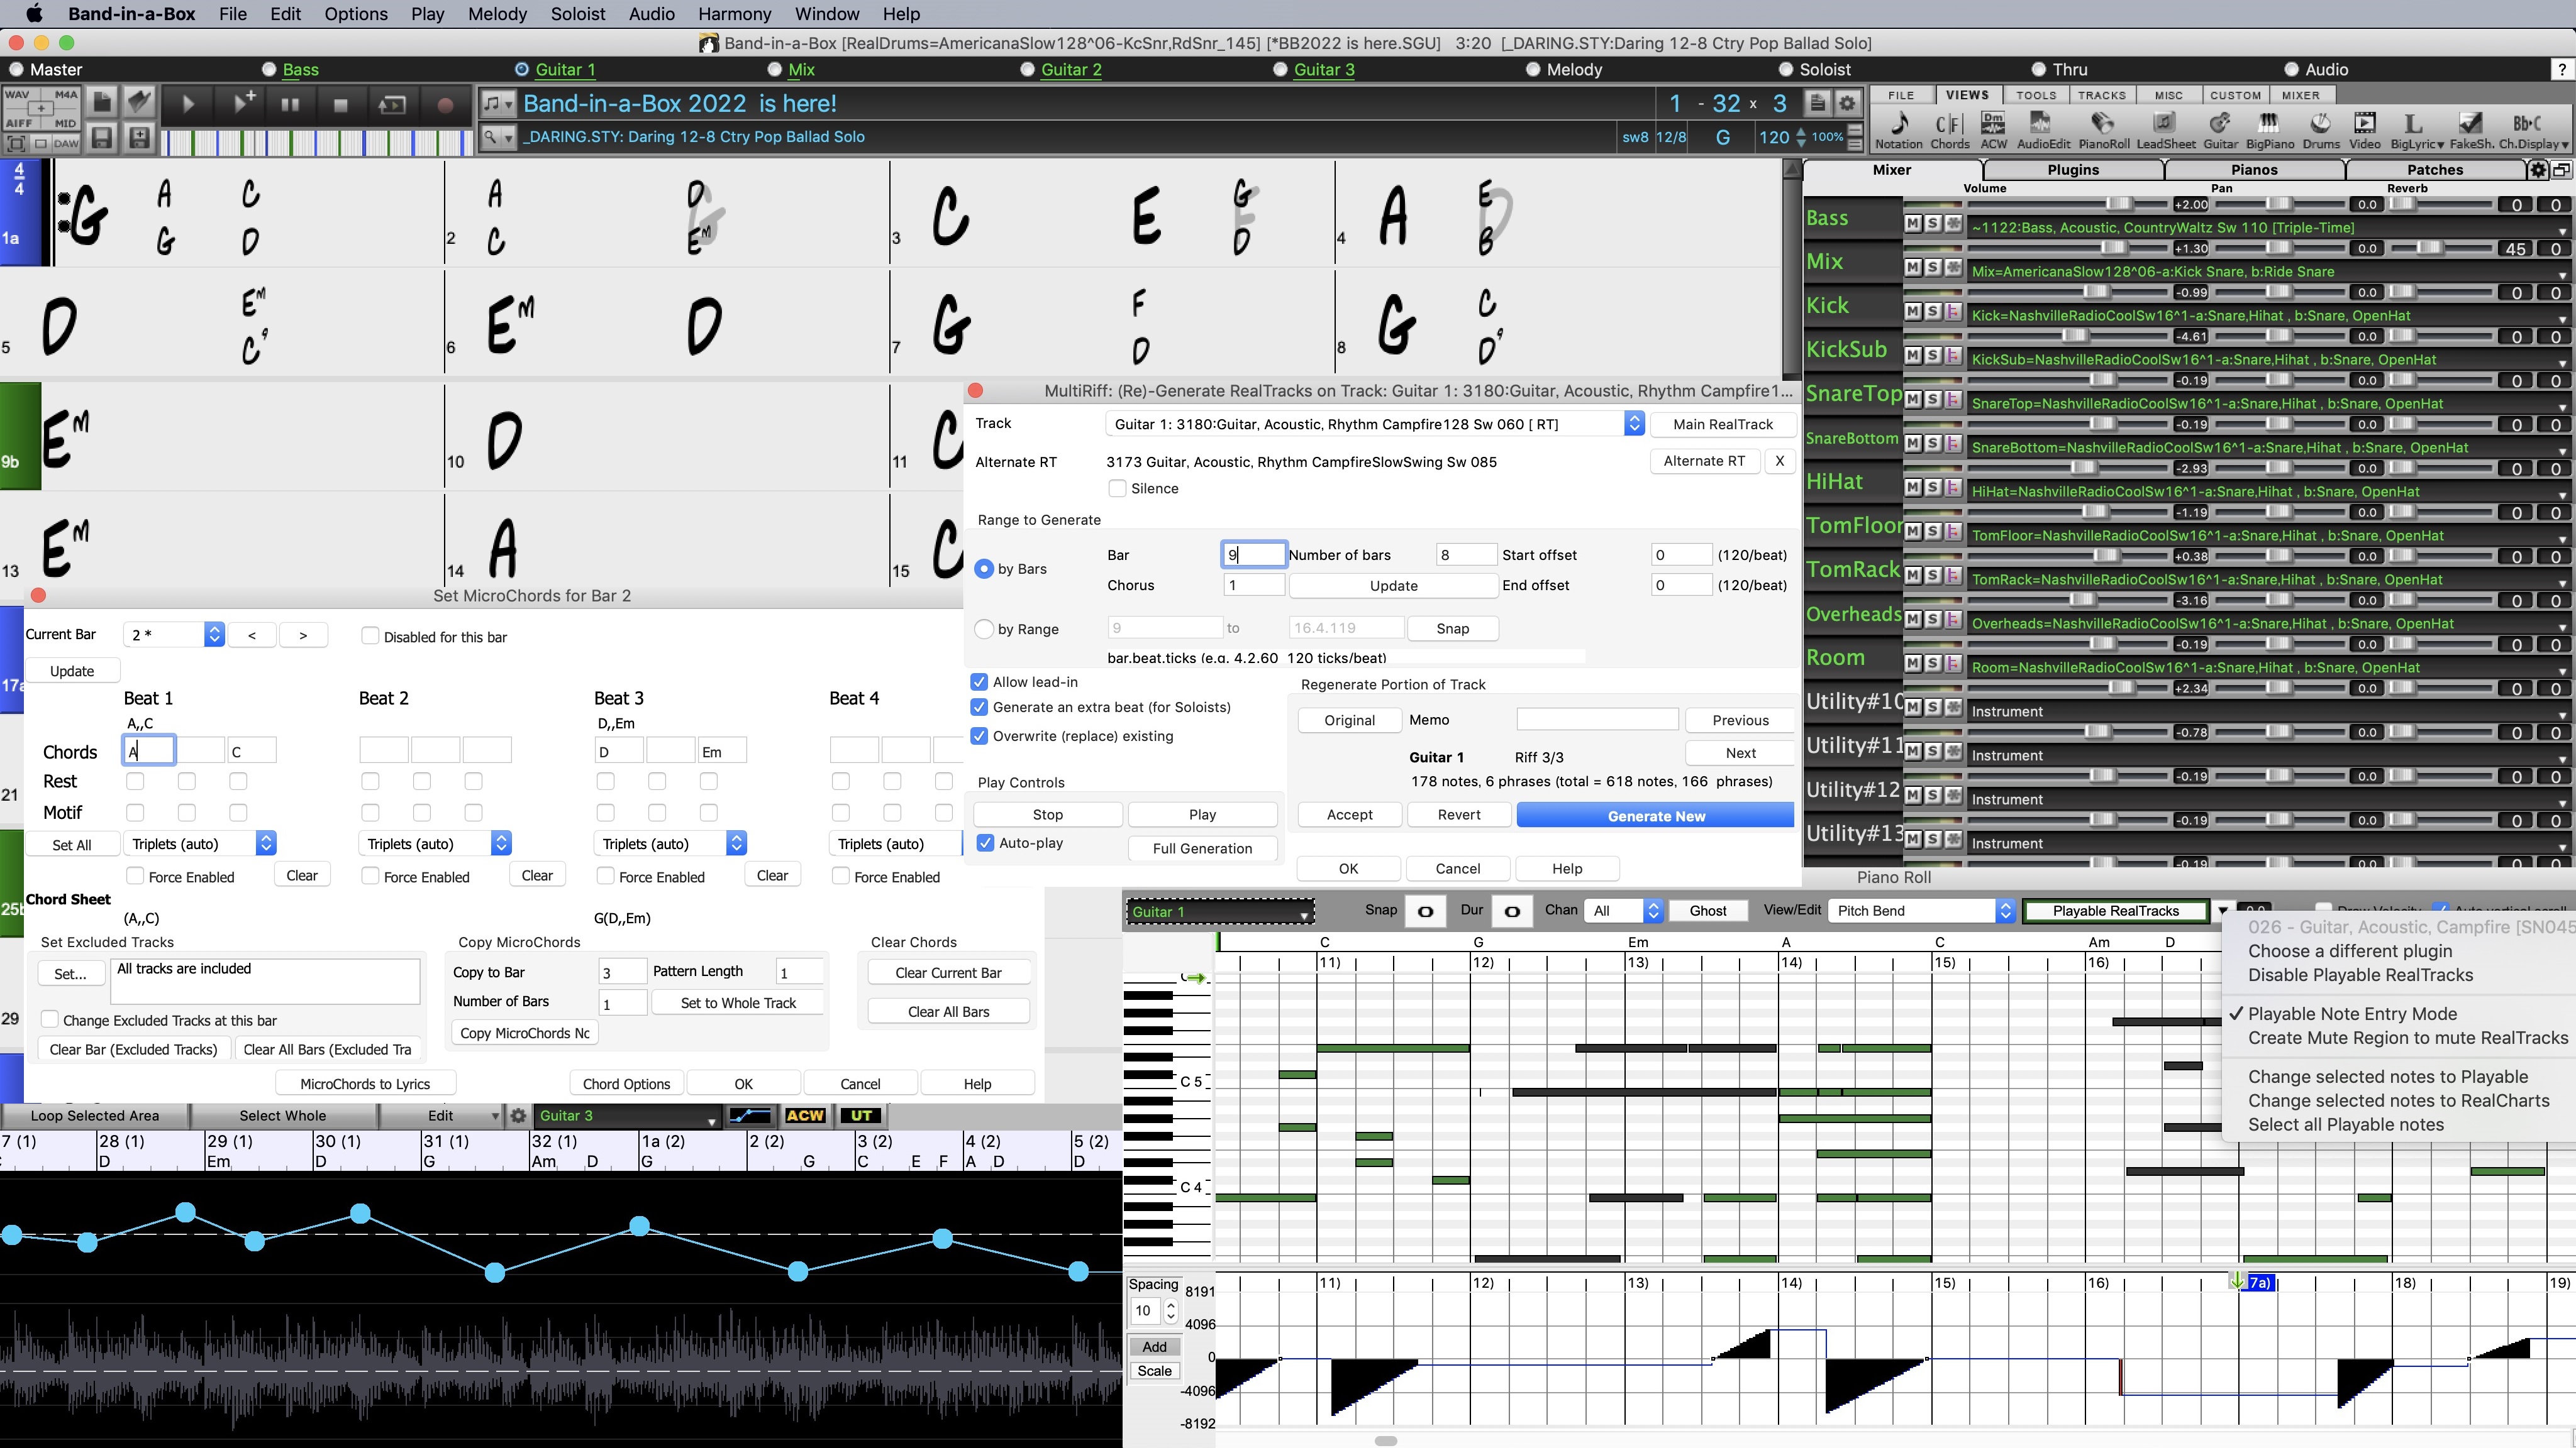Open the song memo icon beside gear
This screenshot has height=1448, width=2576.
coord(1818,103)
